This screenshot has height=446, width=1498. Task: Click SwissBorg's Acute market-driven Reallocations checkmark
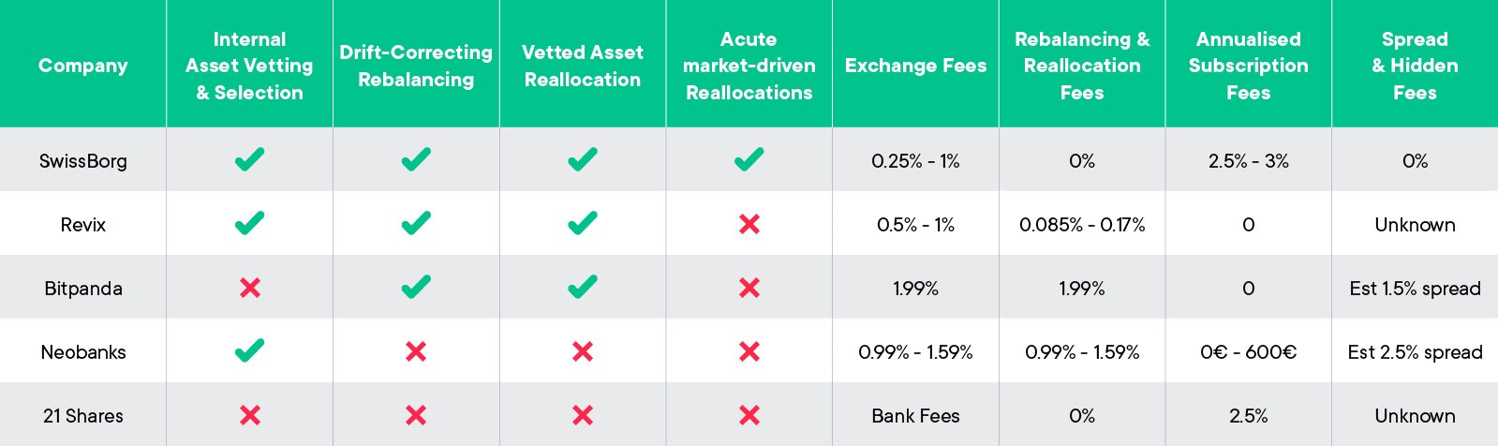pyautogui.click(x=749, y=159)
